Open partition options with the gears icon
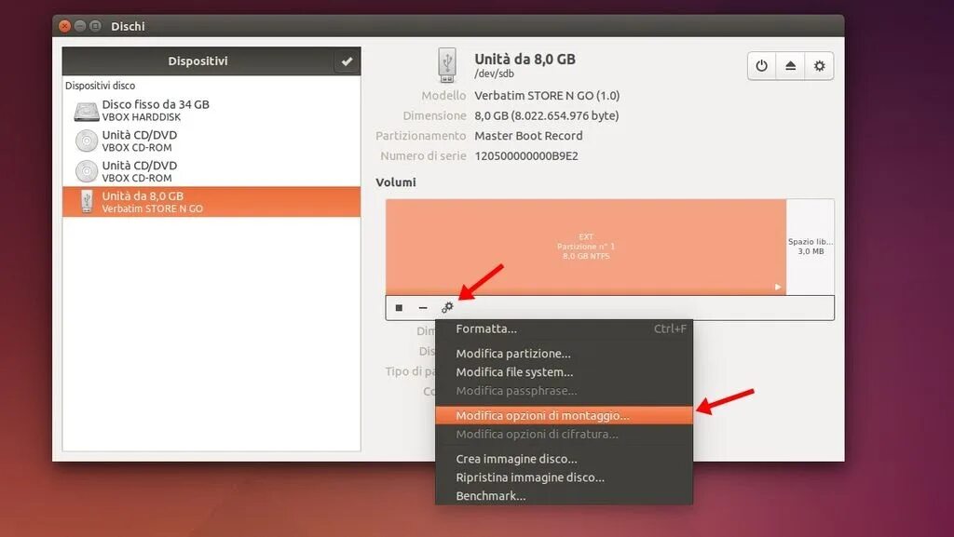This screenshot has height=537, width=954. 447,307
